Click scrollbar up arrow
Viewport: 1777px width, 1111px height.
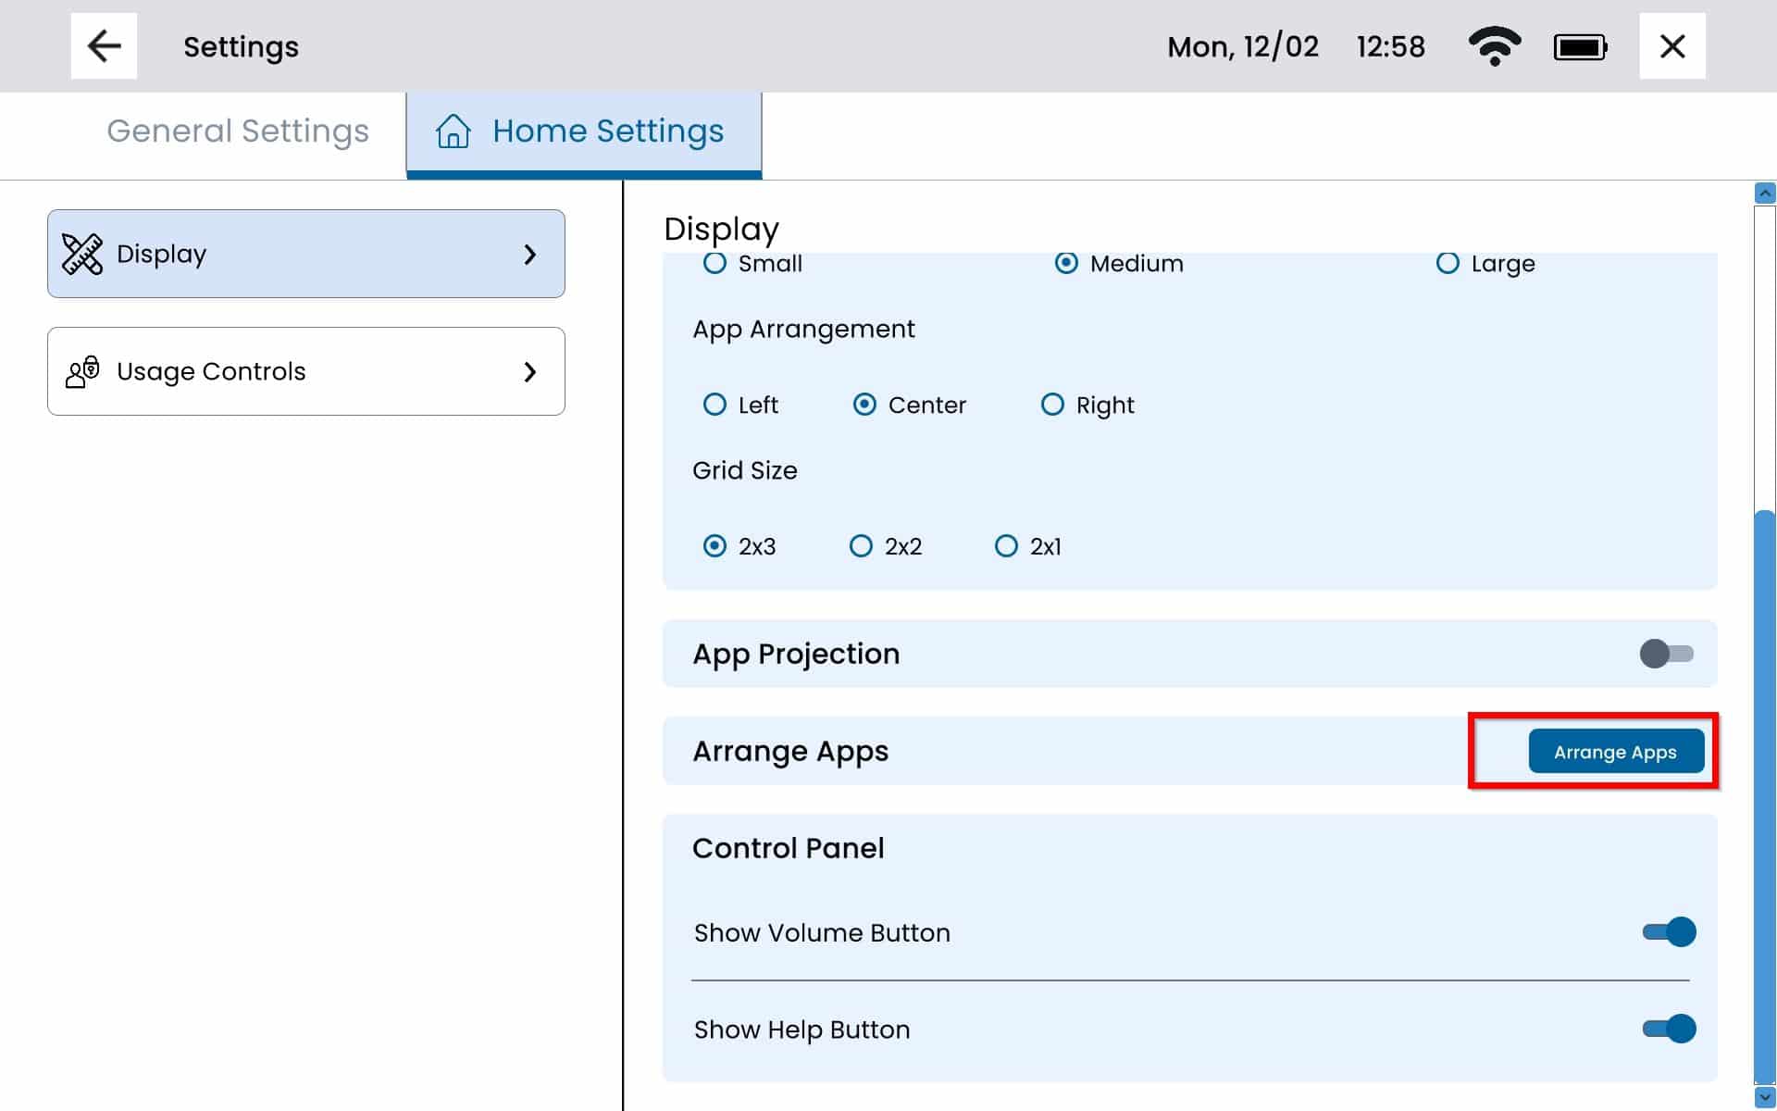point(1765,193)
